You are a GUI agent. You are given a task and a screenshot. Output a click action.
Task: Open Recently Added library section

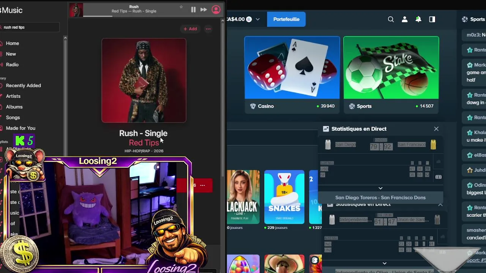[x=23, y=85]
